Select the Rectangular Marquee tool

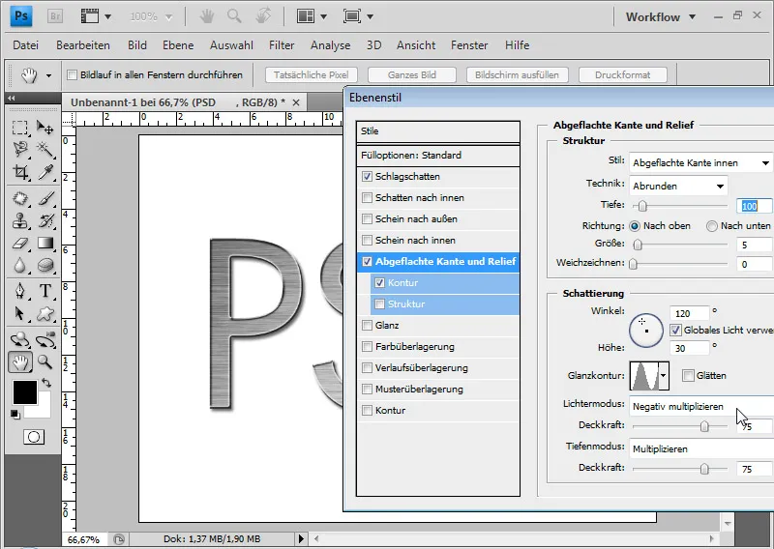click(20, 128)
